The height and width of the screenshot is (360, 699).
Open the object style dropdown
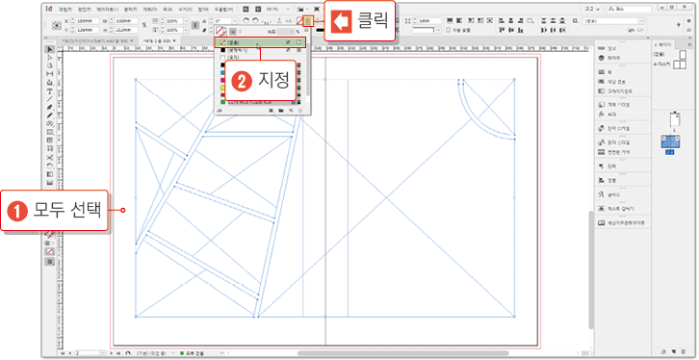641,21
